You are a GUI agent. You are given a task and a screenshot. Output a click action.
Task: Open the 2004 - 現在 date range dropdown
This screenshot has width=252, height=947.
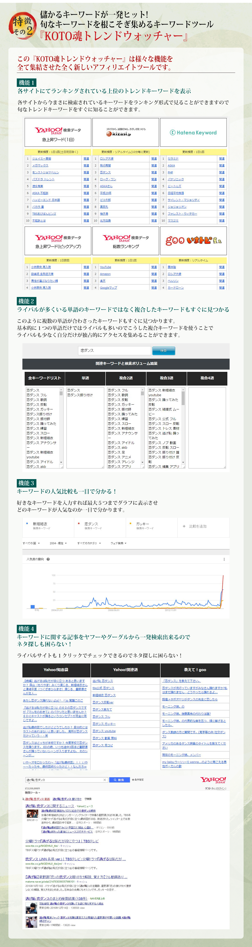point(59,543)
